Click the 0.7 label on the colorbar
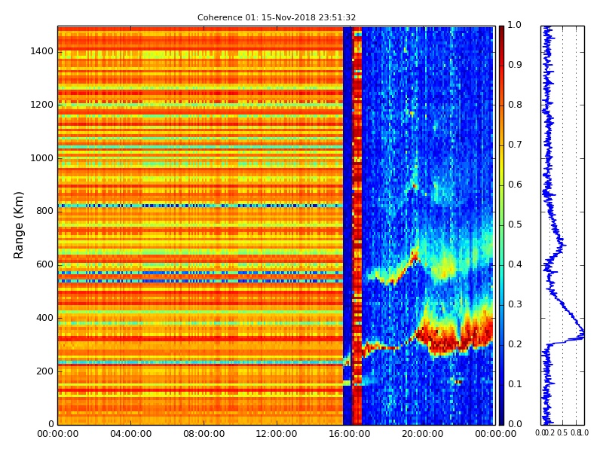 click(515, 145)
